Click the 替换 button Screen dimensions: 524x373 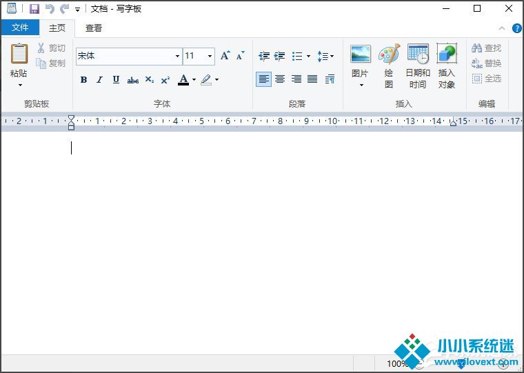click(486, 63)
